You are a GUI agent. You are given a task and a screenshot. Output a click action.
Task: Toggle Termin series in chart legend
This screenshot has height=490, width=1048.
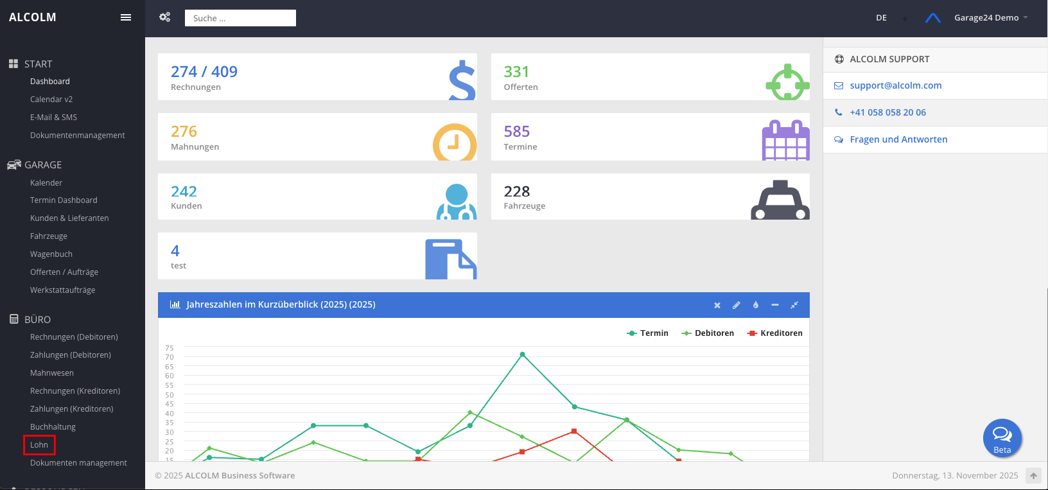(647, 333)
